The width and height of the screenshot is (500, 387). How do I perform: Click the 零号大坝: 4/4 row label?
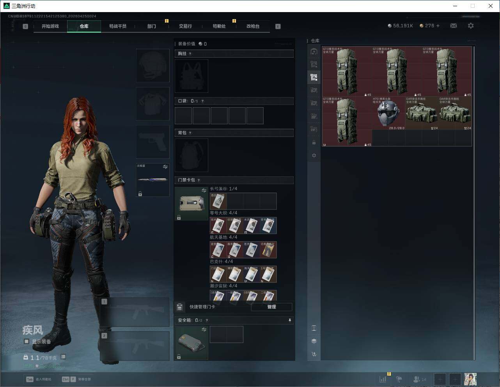point(223,213)
